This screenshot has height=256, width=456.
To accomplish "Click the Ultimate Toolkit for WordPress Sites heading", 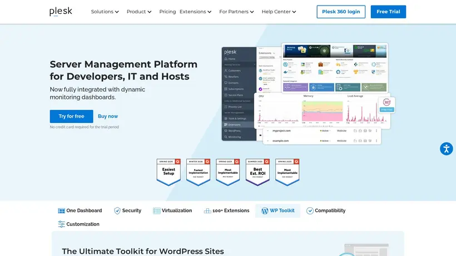I will pyautogui.click(x=143, y=251).
